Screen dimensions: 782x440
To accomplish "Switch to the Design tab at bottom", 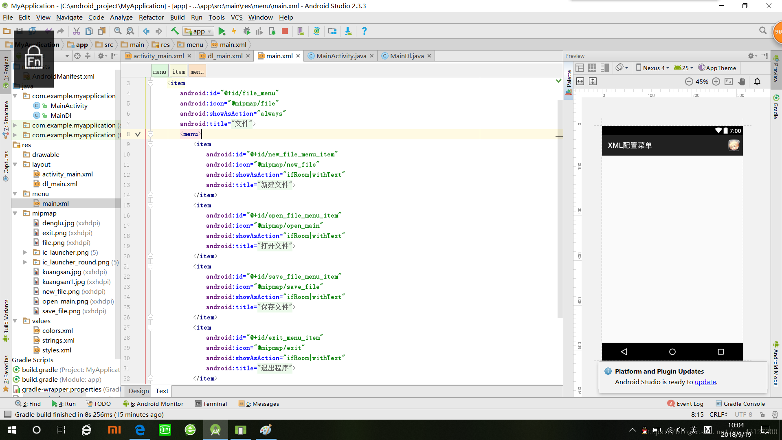I will click(x=138, y=391).
